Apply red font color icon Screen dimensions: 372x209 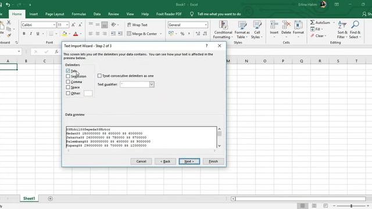[x=76, y=34]
